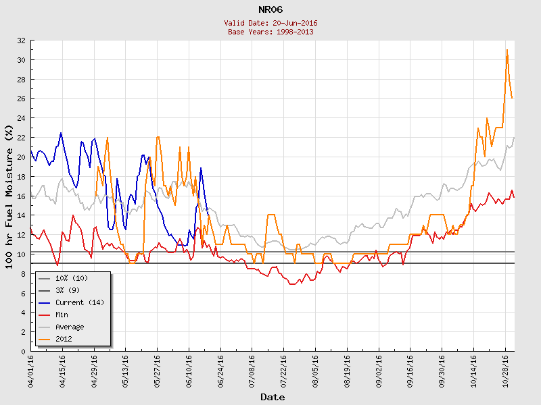
Task: Click the Valid Date 20-Jun-2016 text
Action: pos(270,23)
